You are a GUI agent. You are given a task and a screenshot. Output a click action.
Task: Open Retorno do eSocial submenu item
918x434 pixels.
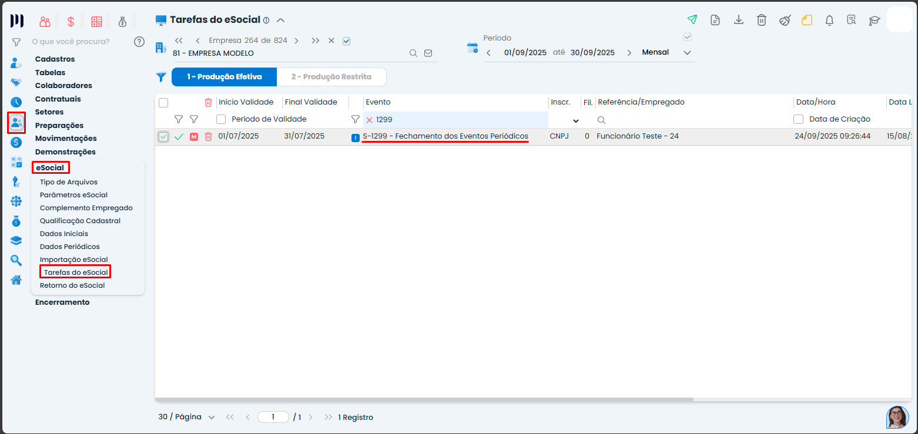click(x=72, y=285)
